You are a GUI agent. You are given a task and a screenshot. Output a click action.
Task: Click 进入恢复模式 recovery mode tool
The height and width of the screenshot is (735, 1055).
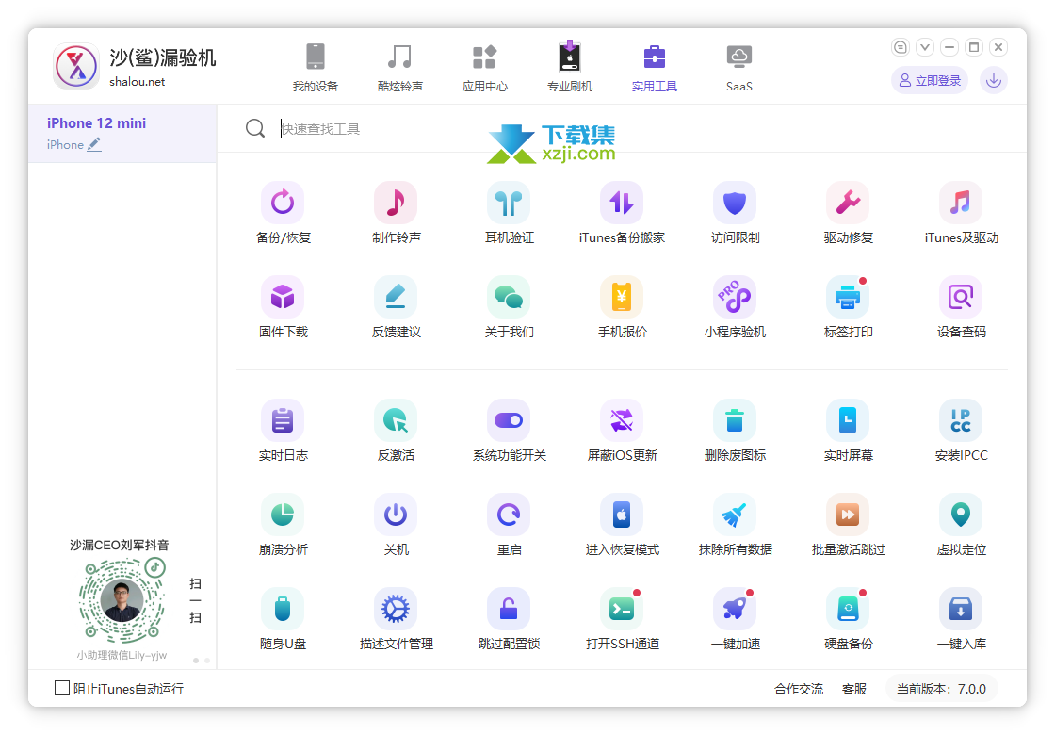622,514
